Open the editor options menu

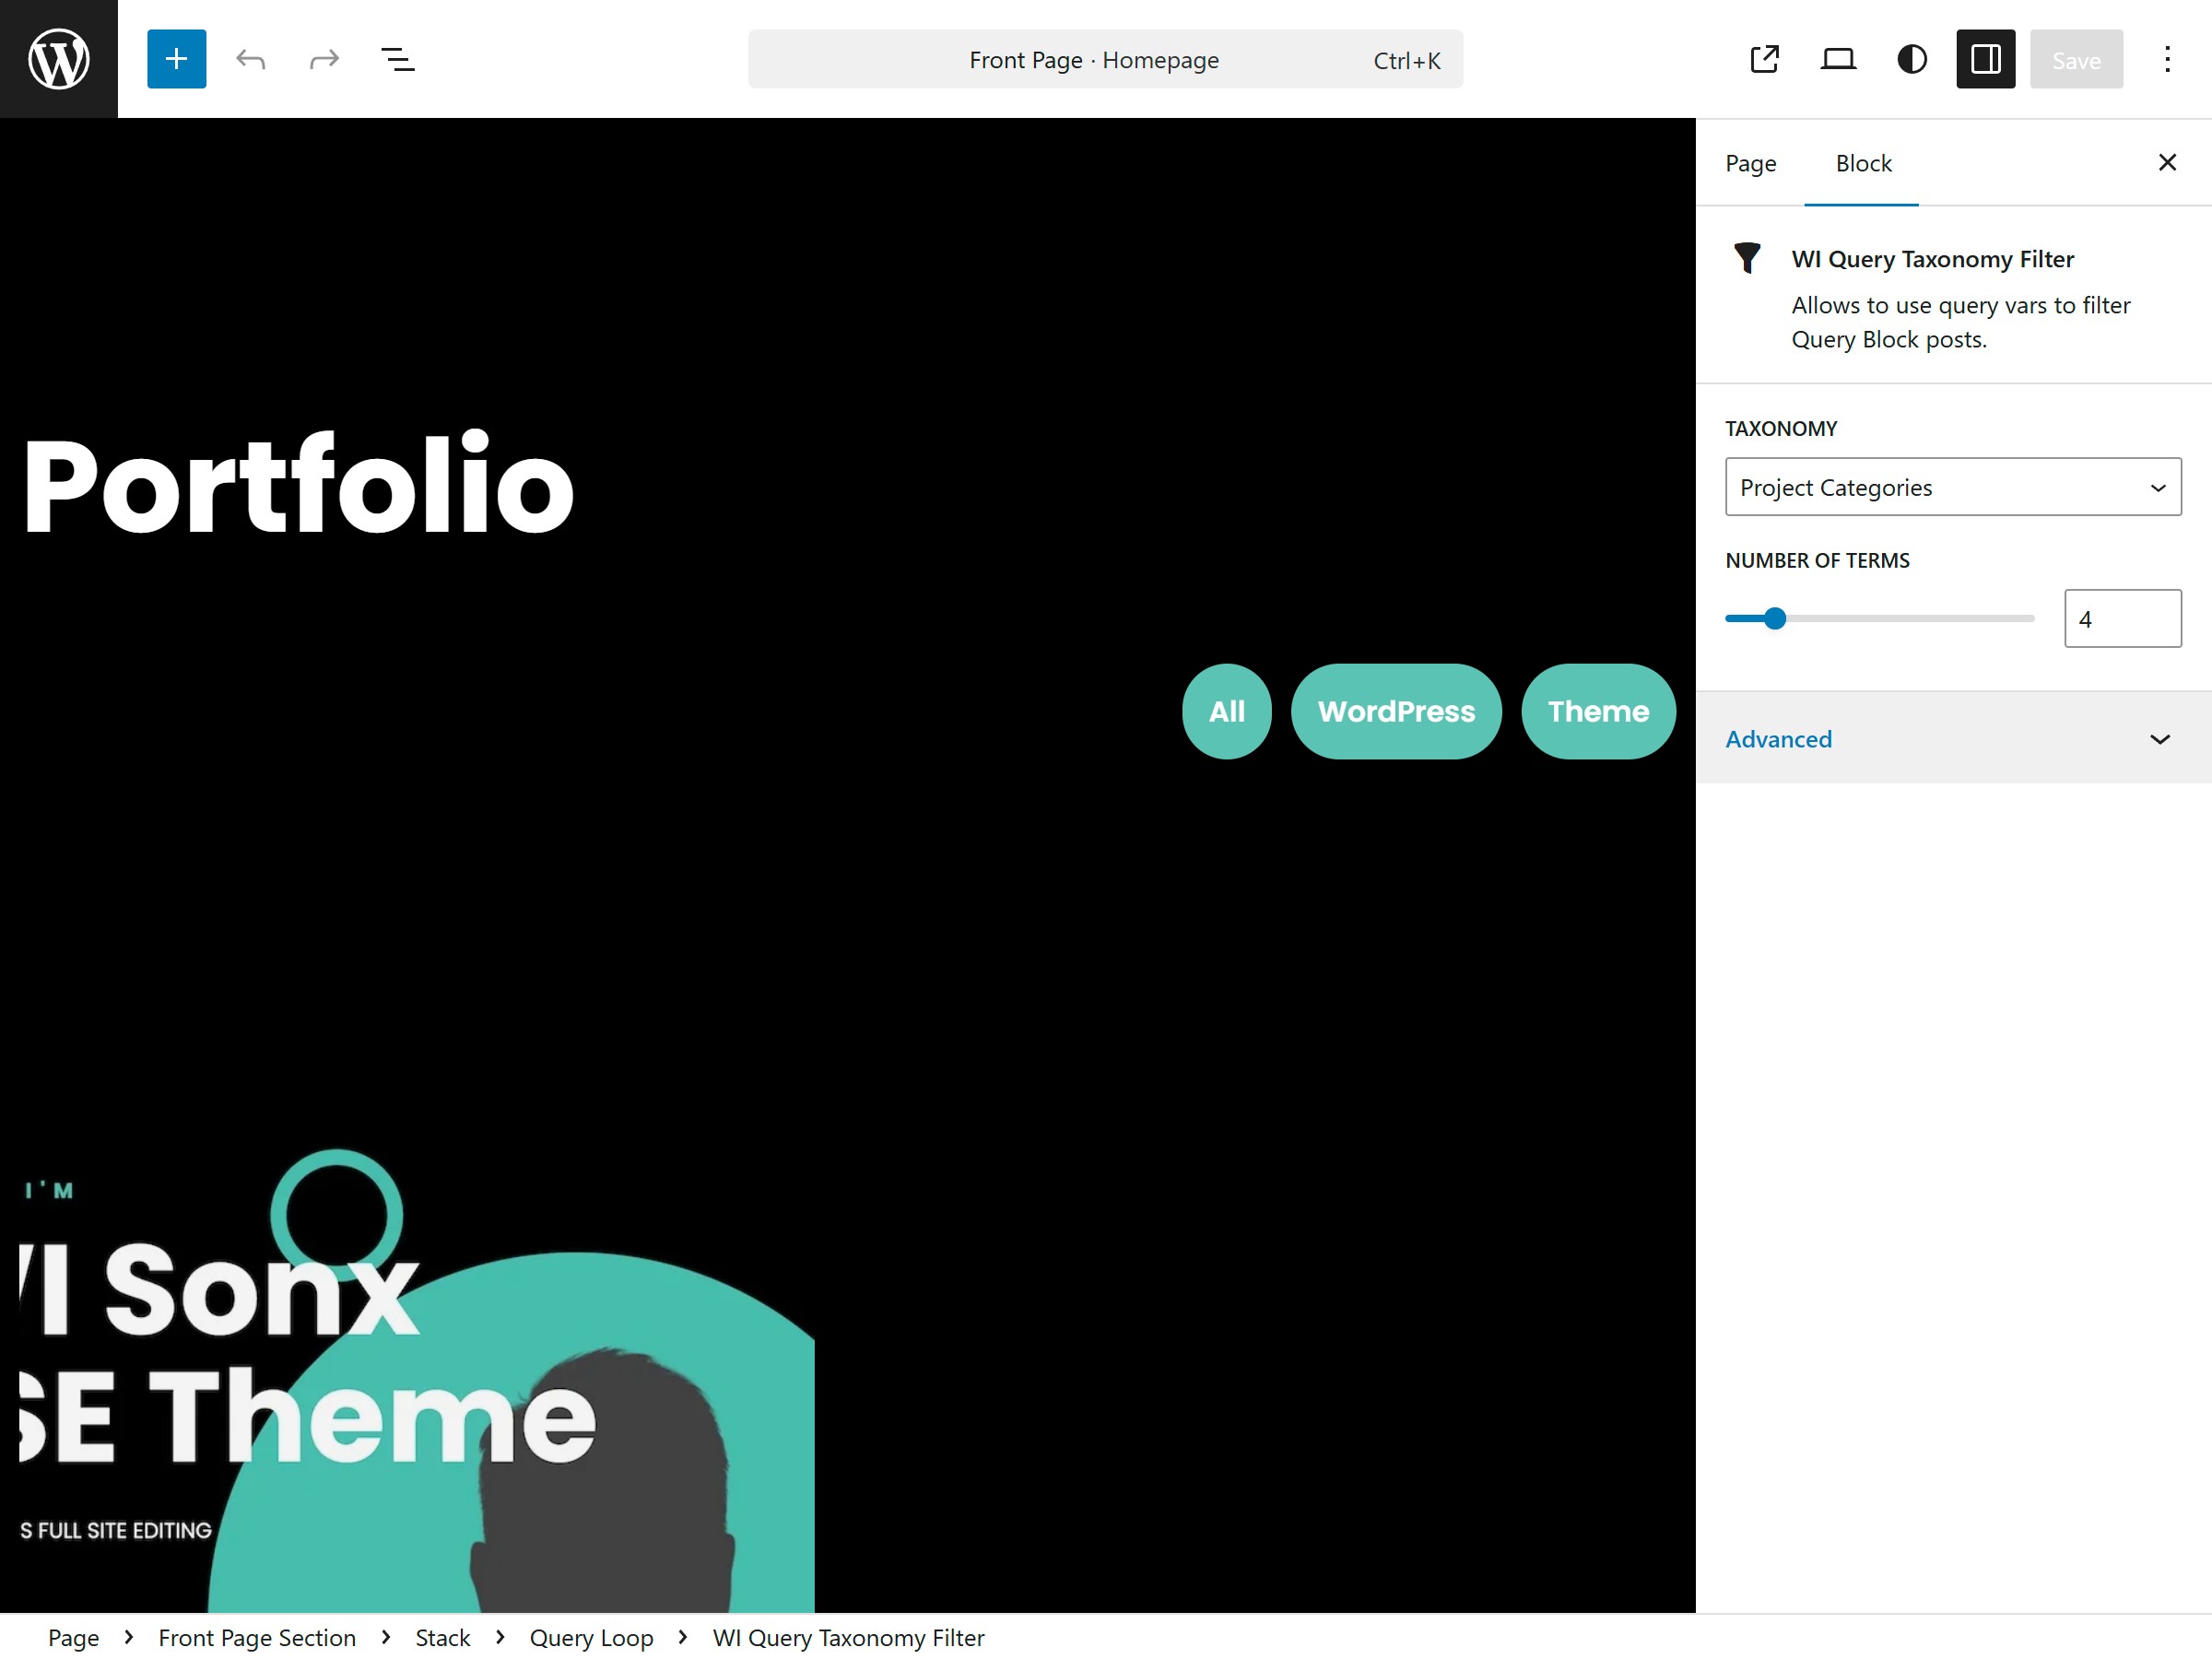[2166, 59]
